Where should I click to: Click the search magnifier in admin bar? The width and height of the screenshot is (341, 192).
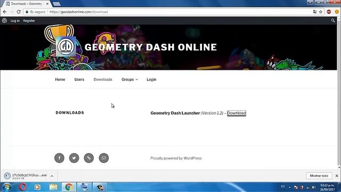[x=333, y=20]
